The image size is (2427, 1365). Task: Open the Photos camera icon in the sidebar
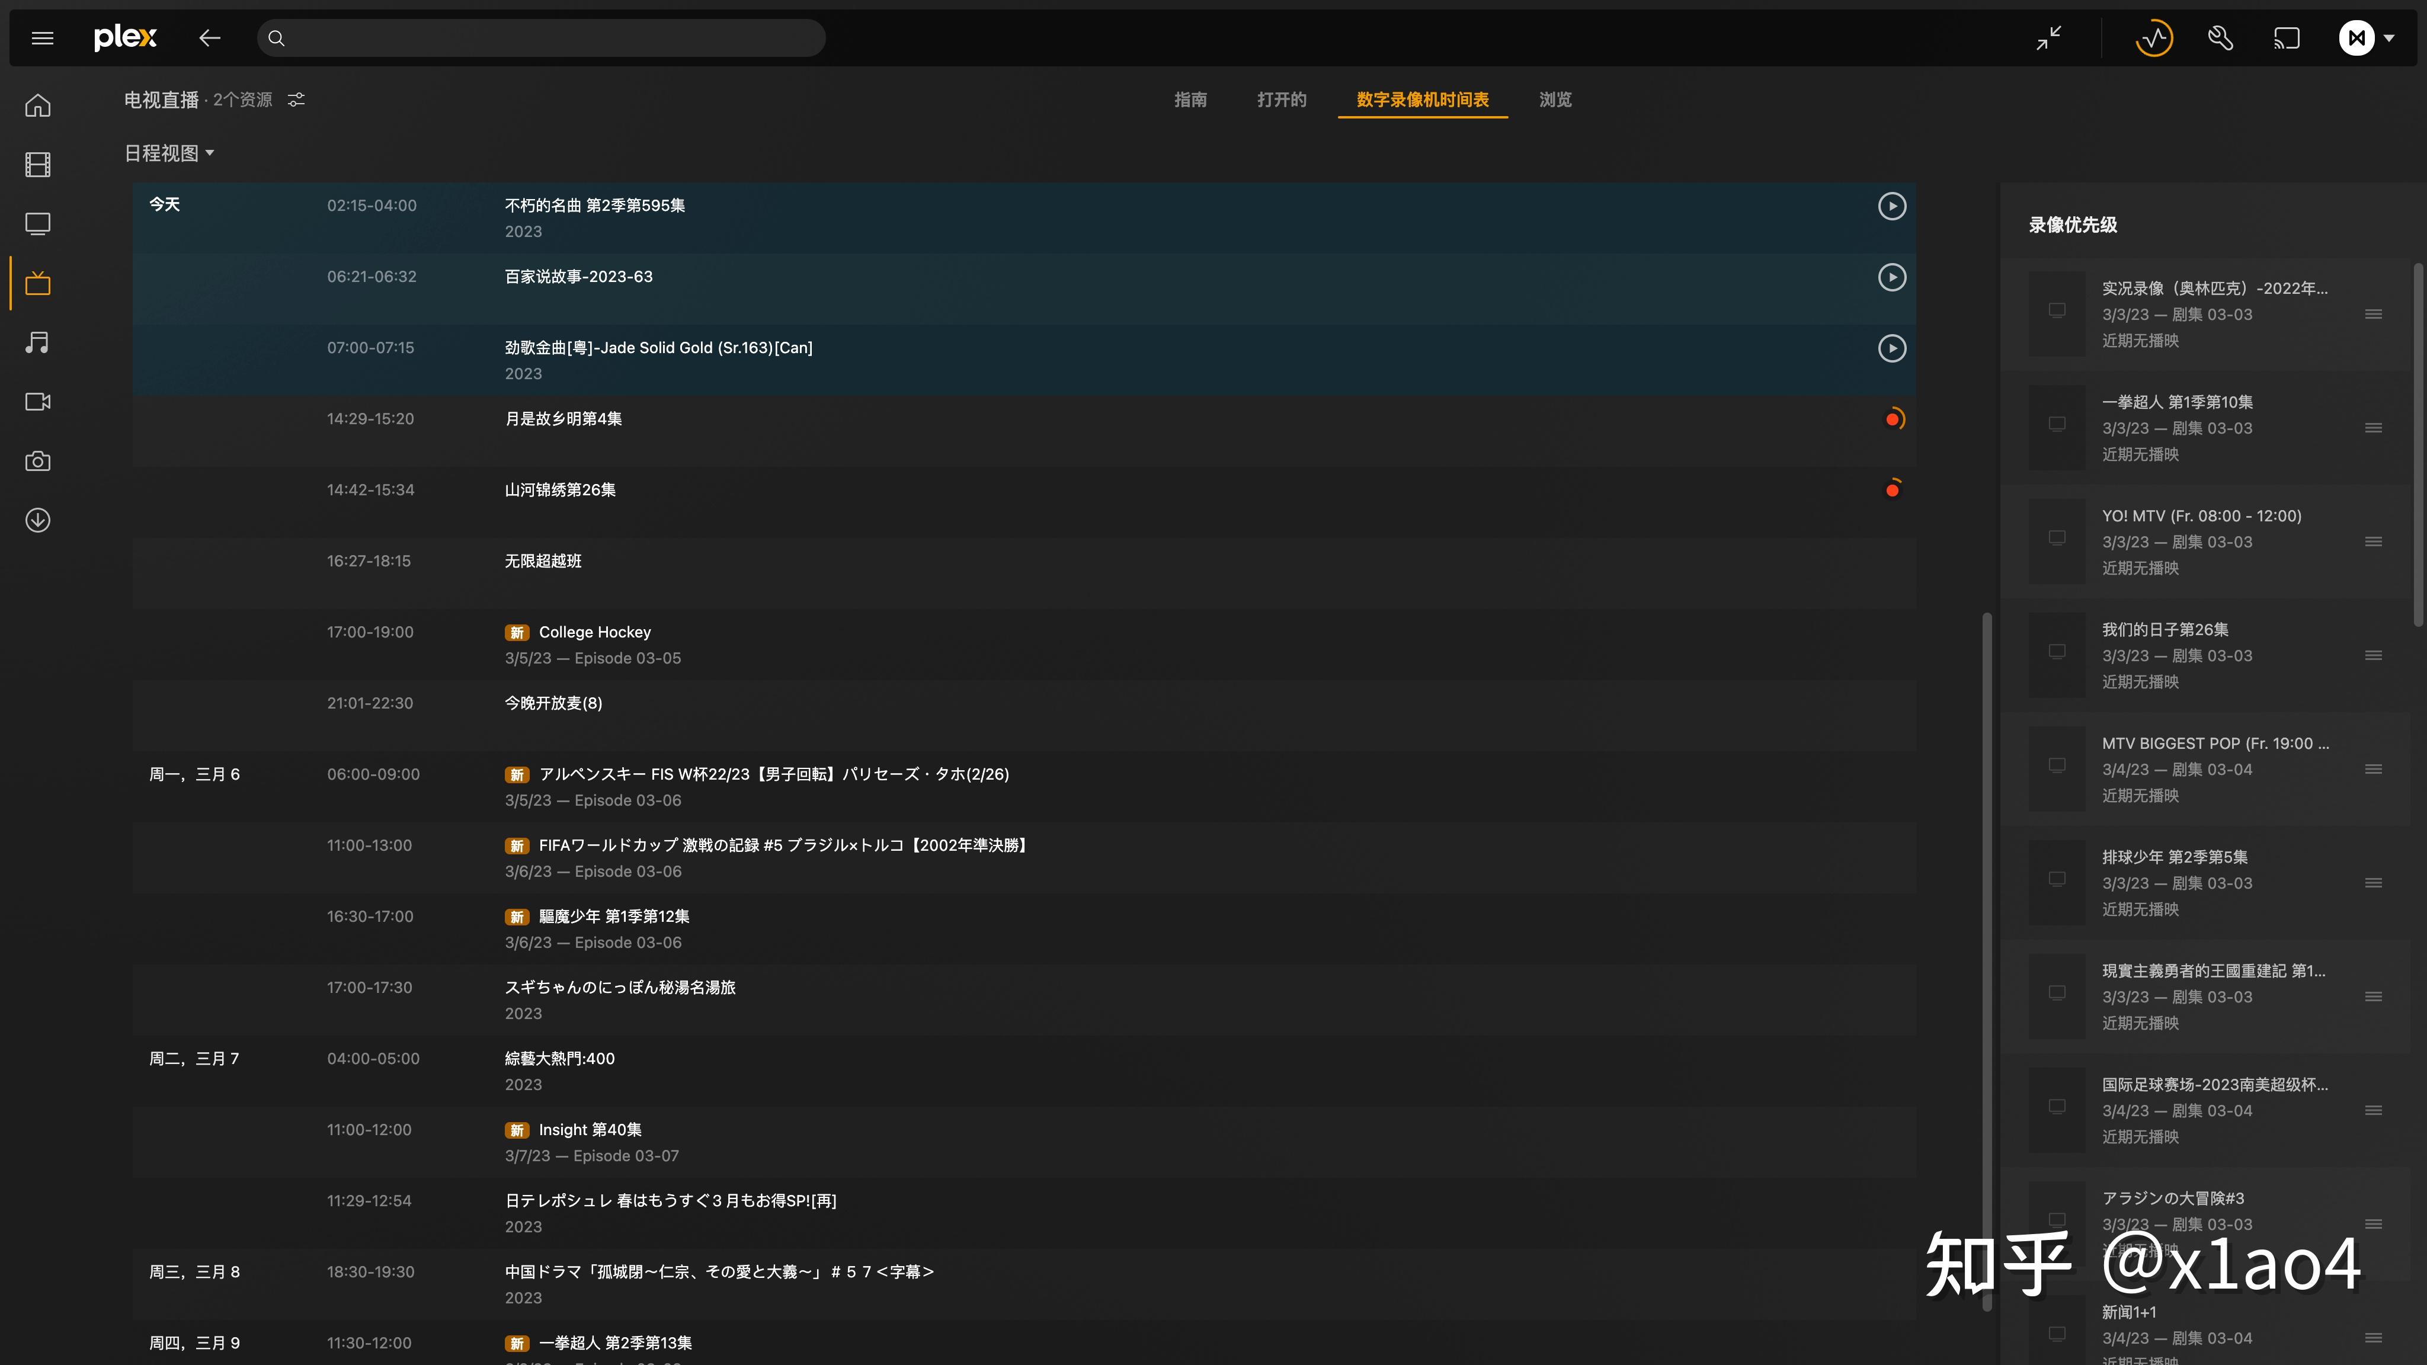(38, 461)
